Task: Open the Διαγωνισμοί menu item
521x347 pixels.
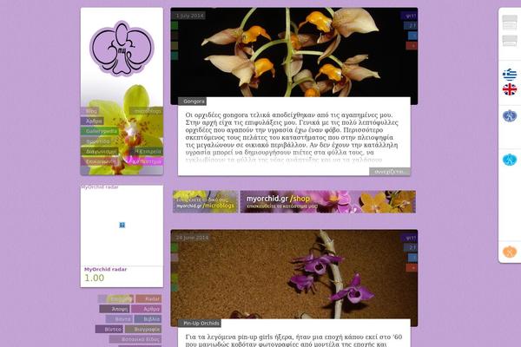Action: (x=99, y=152)
